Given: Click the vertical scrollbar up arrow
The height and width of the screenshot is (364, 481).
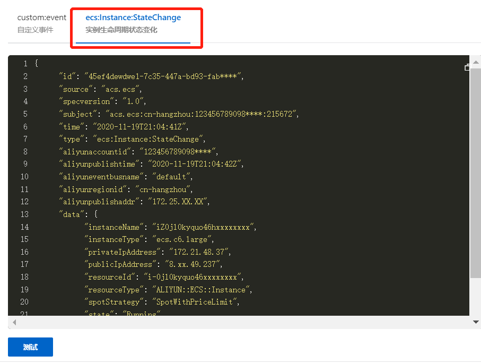Looking at the screenshot, I should coord(476,62).
